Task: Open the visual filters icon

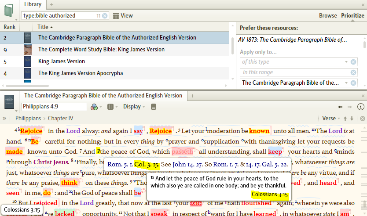Action: 94,107
